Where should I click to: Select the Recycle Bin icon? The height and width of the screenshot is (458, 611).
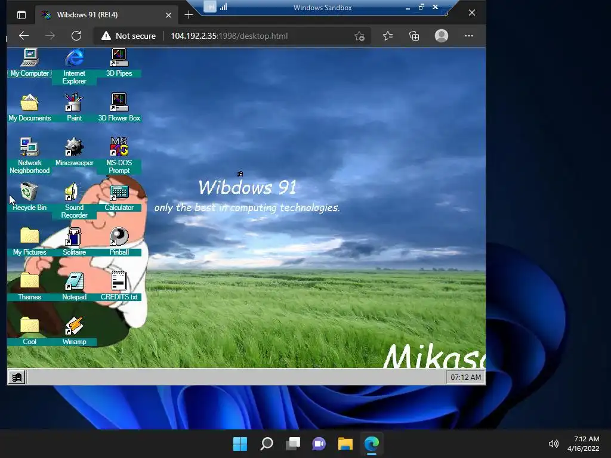[x=30, y=197]
